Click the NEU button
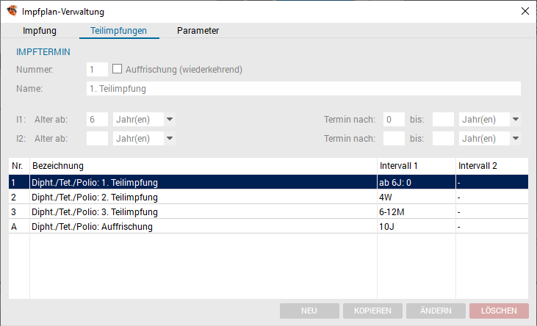Viewport: 537px width, 326px height. point(309,311)
